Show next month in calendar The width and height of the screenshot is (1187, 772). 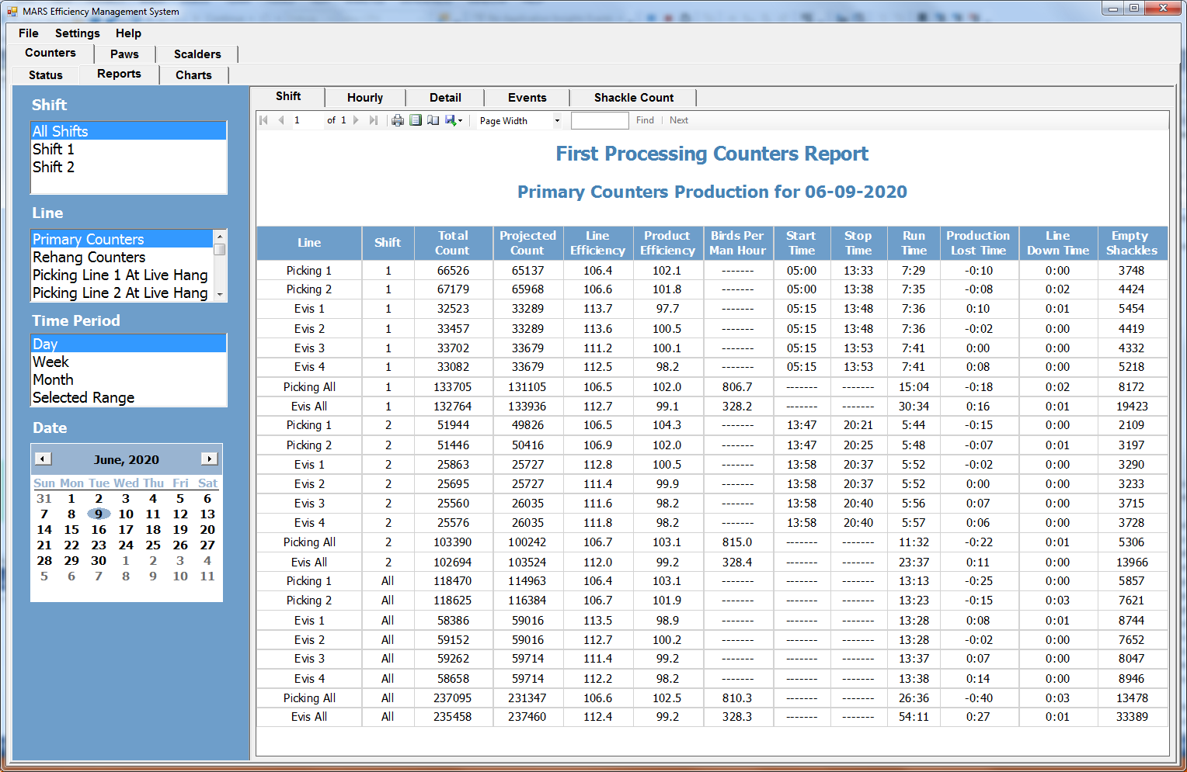pos(209,459)
